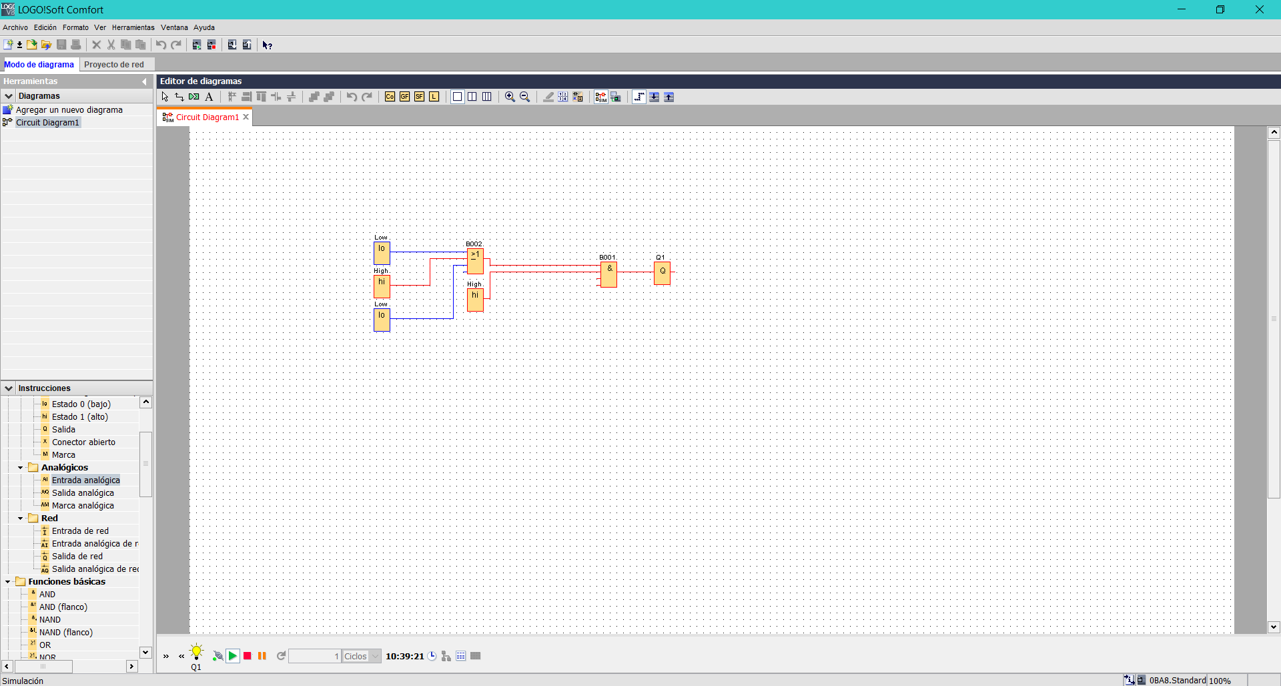Click the stop LOGO! device icon

[211, 45]
